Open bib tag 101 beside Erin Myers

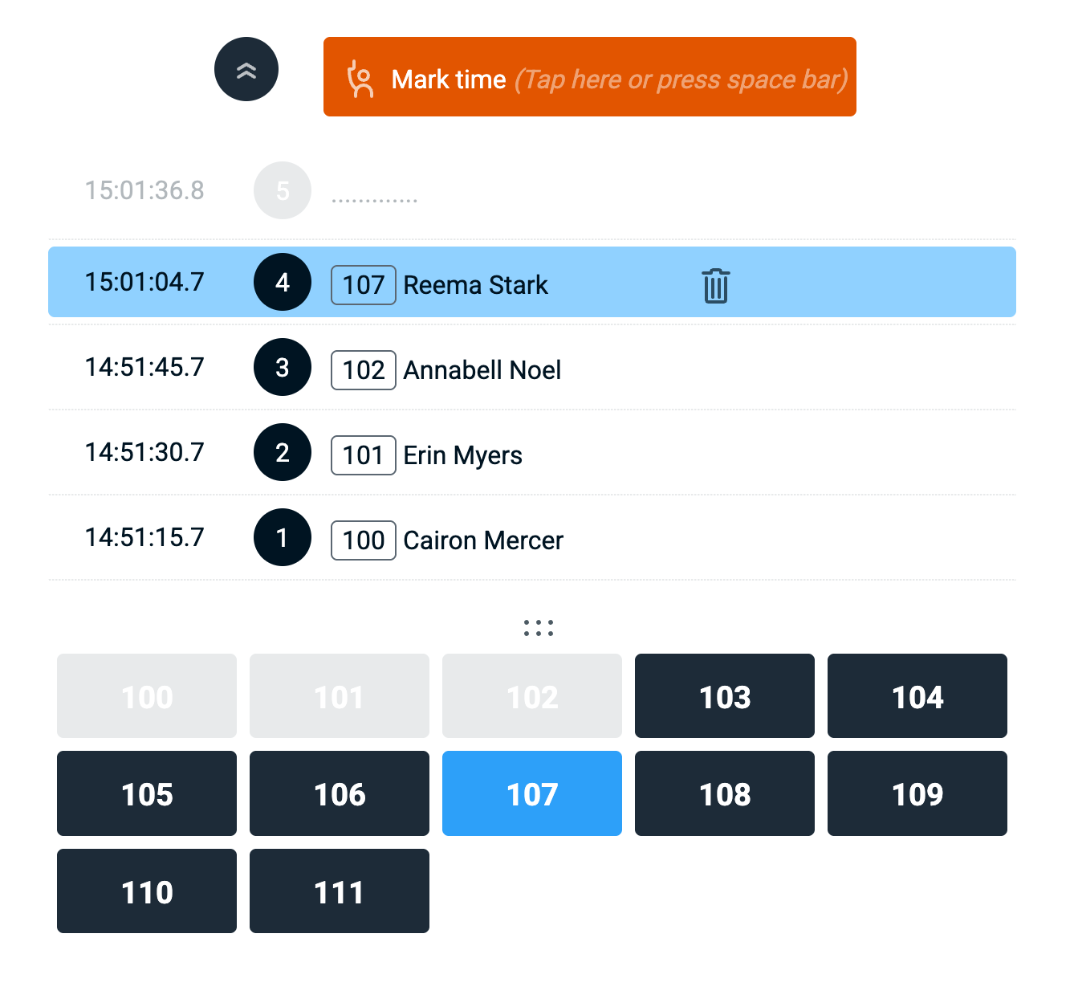(363, 455)
